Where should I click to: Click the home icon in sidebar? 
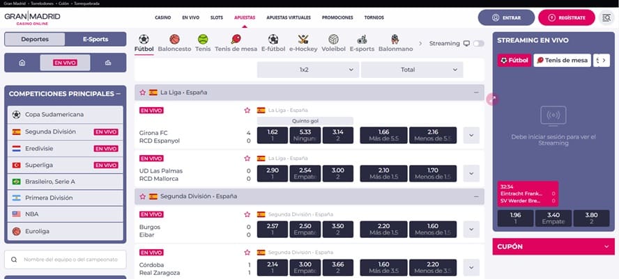22,63
